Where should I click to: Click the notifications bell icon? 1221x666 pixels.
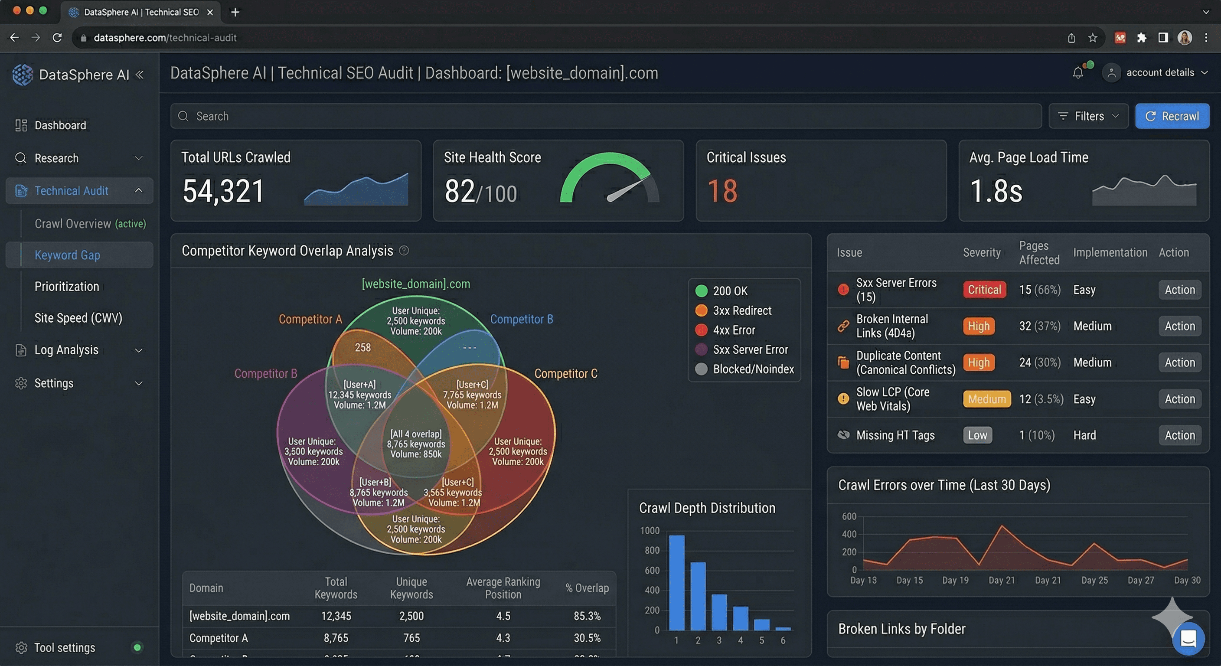click(1078, 72)
